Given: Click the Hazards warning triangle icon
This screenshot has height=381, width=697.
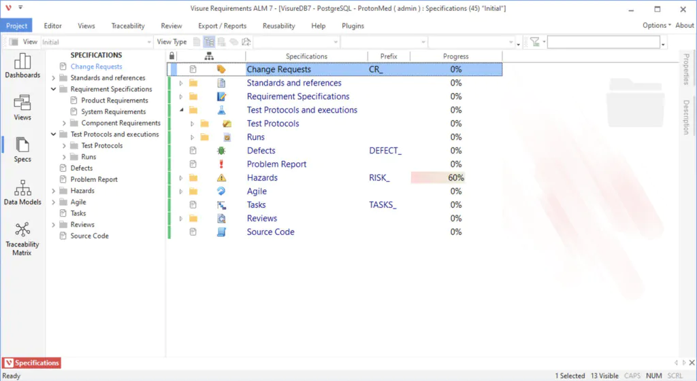Looking at the screenshot, I should pyautogui.click(x=221, y=178).
